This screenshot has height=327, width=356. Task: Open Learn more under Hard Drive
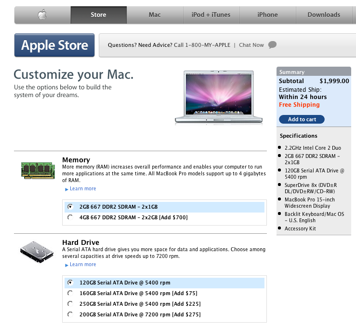click(x=83, y=264)
